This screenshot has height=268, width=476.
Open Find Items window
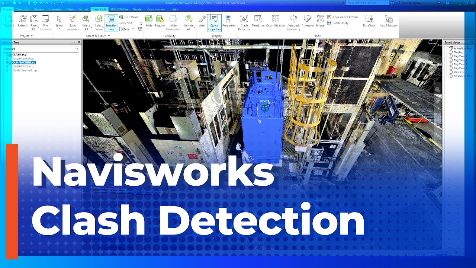pyautogui.click(x=129, y=17)
